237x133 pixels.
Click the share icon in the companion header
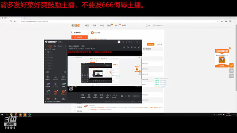[x=139, y=47]
